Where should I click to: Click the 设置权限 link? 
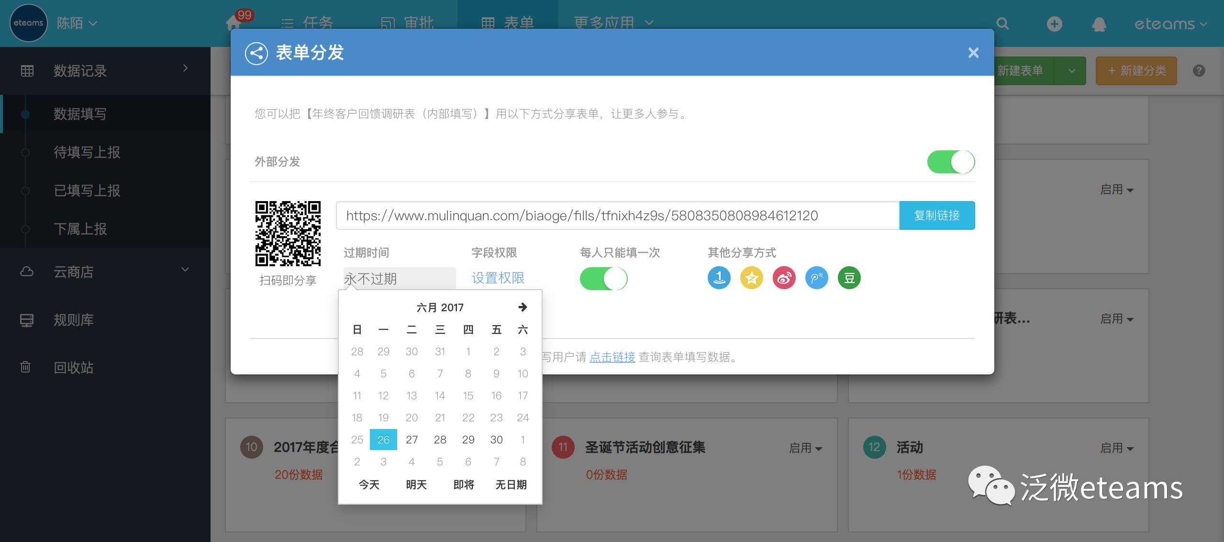pyautogui.click(x=498, y=278)
